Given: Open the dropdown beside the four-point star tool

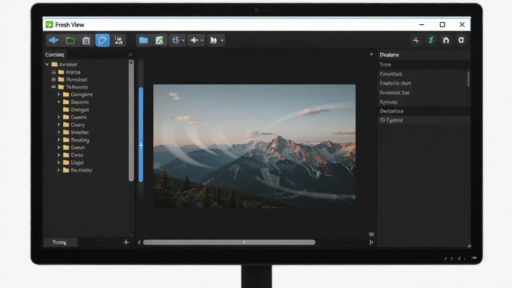Looking at the screenshot, I should (x=202, y=40).
